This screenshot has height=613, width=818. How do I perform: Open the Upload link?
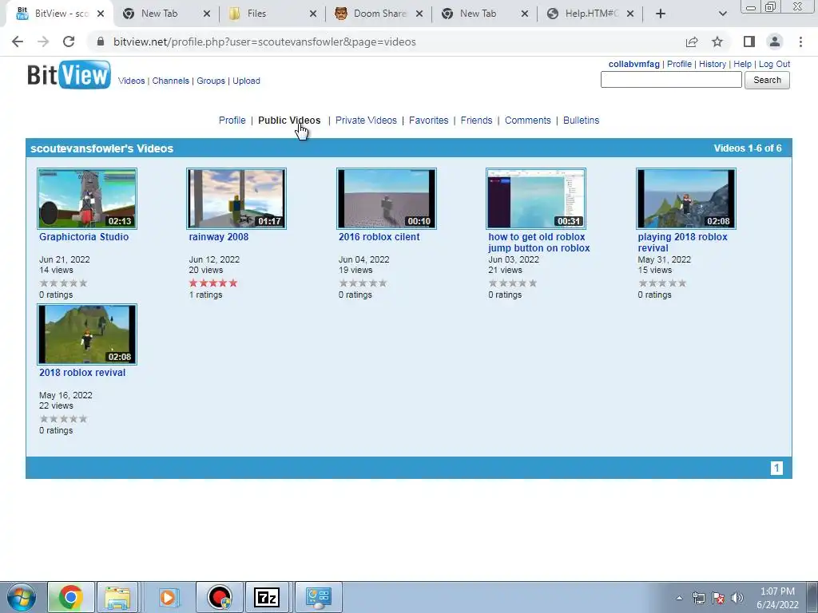[246, 81]
